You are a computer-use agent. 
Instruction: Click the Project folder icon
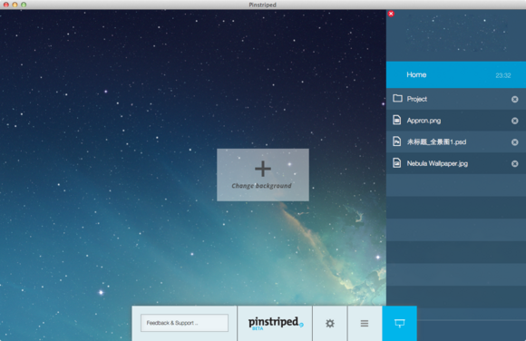point(397,98)
